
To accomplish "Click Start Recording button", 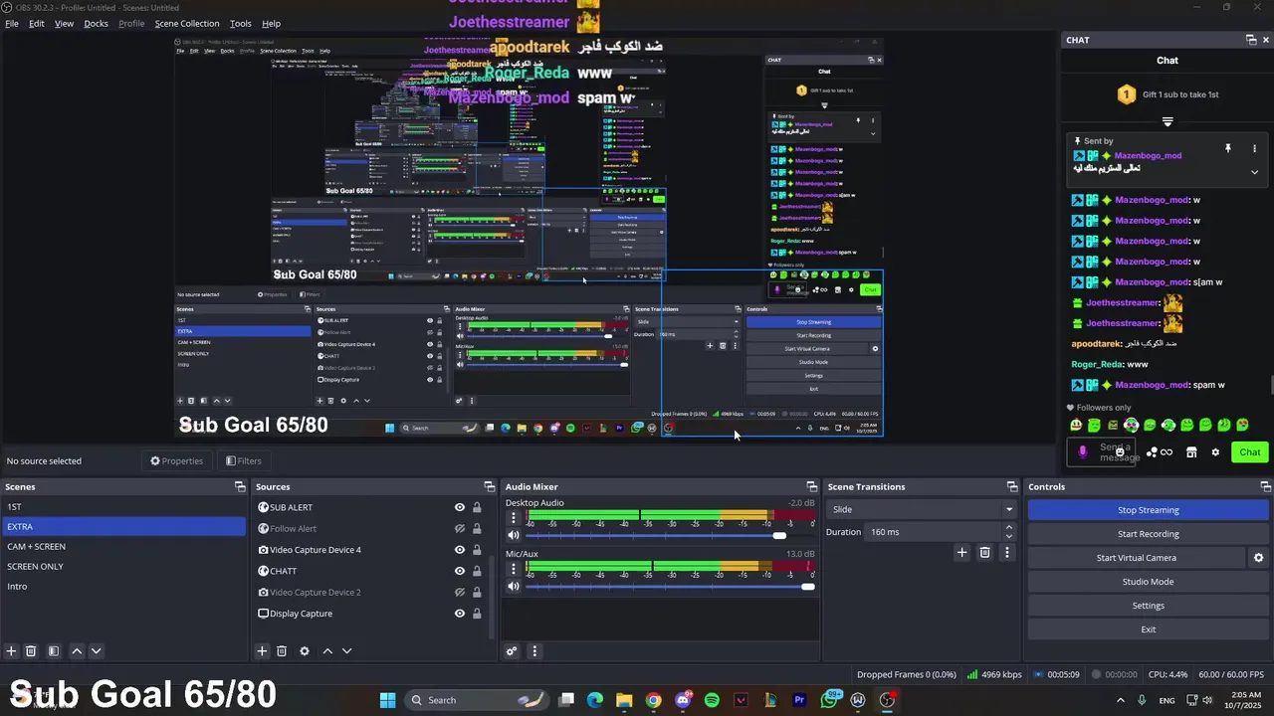I will [x=1148, y=534].
